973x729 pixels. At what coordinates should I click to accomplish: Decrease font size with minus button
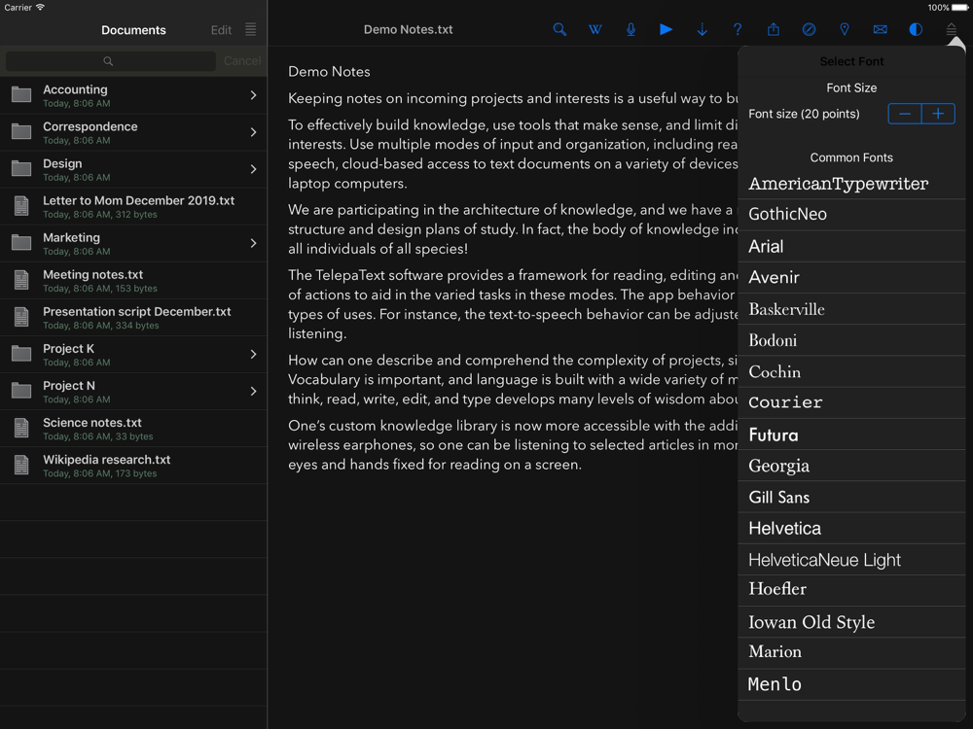pyautogui.click(x=905, y=114)
